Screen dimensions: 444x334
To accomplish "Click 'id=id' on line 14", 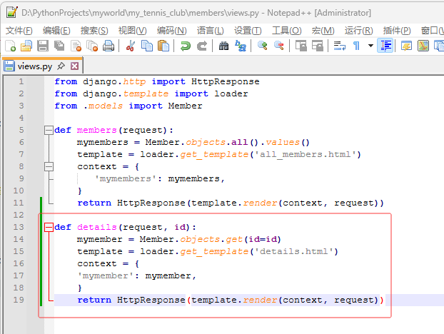I will (x=263, y=240).
